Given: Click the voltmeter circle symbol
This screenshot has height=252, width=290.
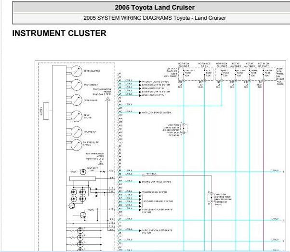Looking at the screenshot, I should 77,132.
